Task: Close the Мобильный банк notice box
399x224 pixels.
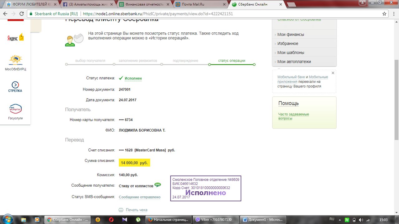Action: click(333, 73)
